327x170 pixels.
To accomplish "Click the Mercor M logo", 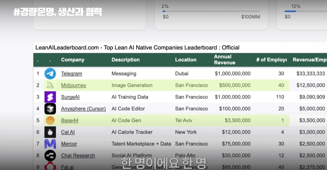I will [50, 144].
